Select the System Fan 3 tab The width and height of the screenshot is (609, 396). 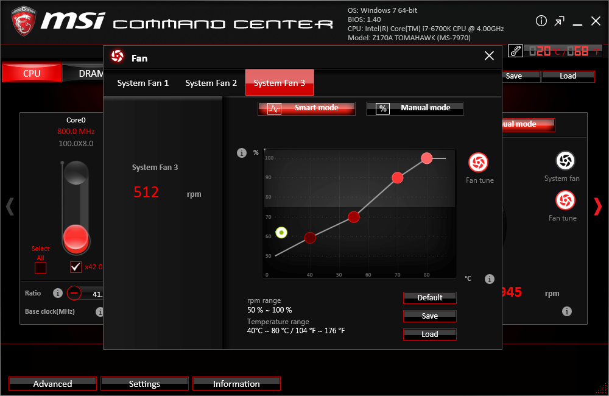coord(280,83)
